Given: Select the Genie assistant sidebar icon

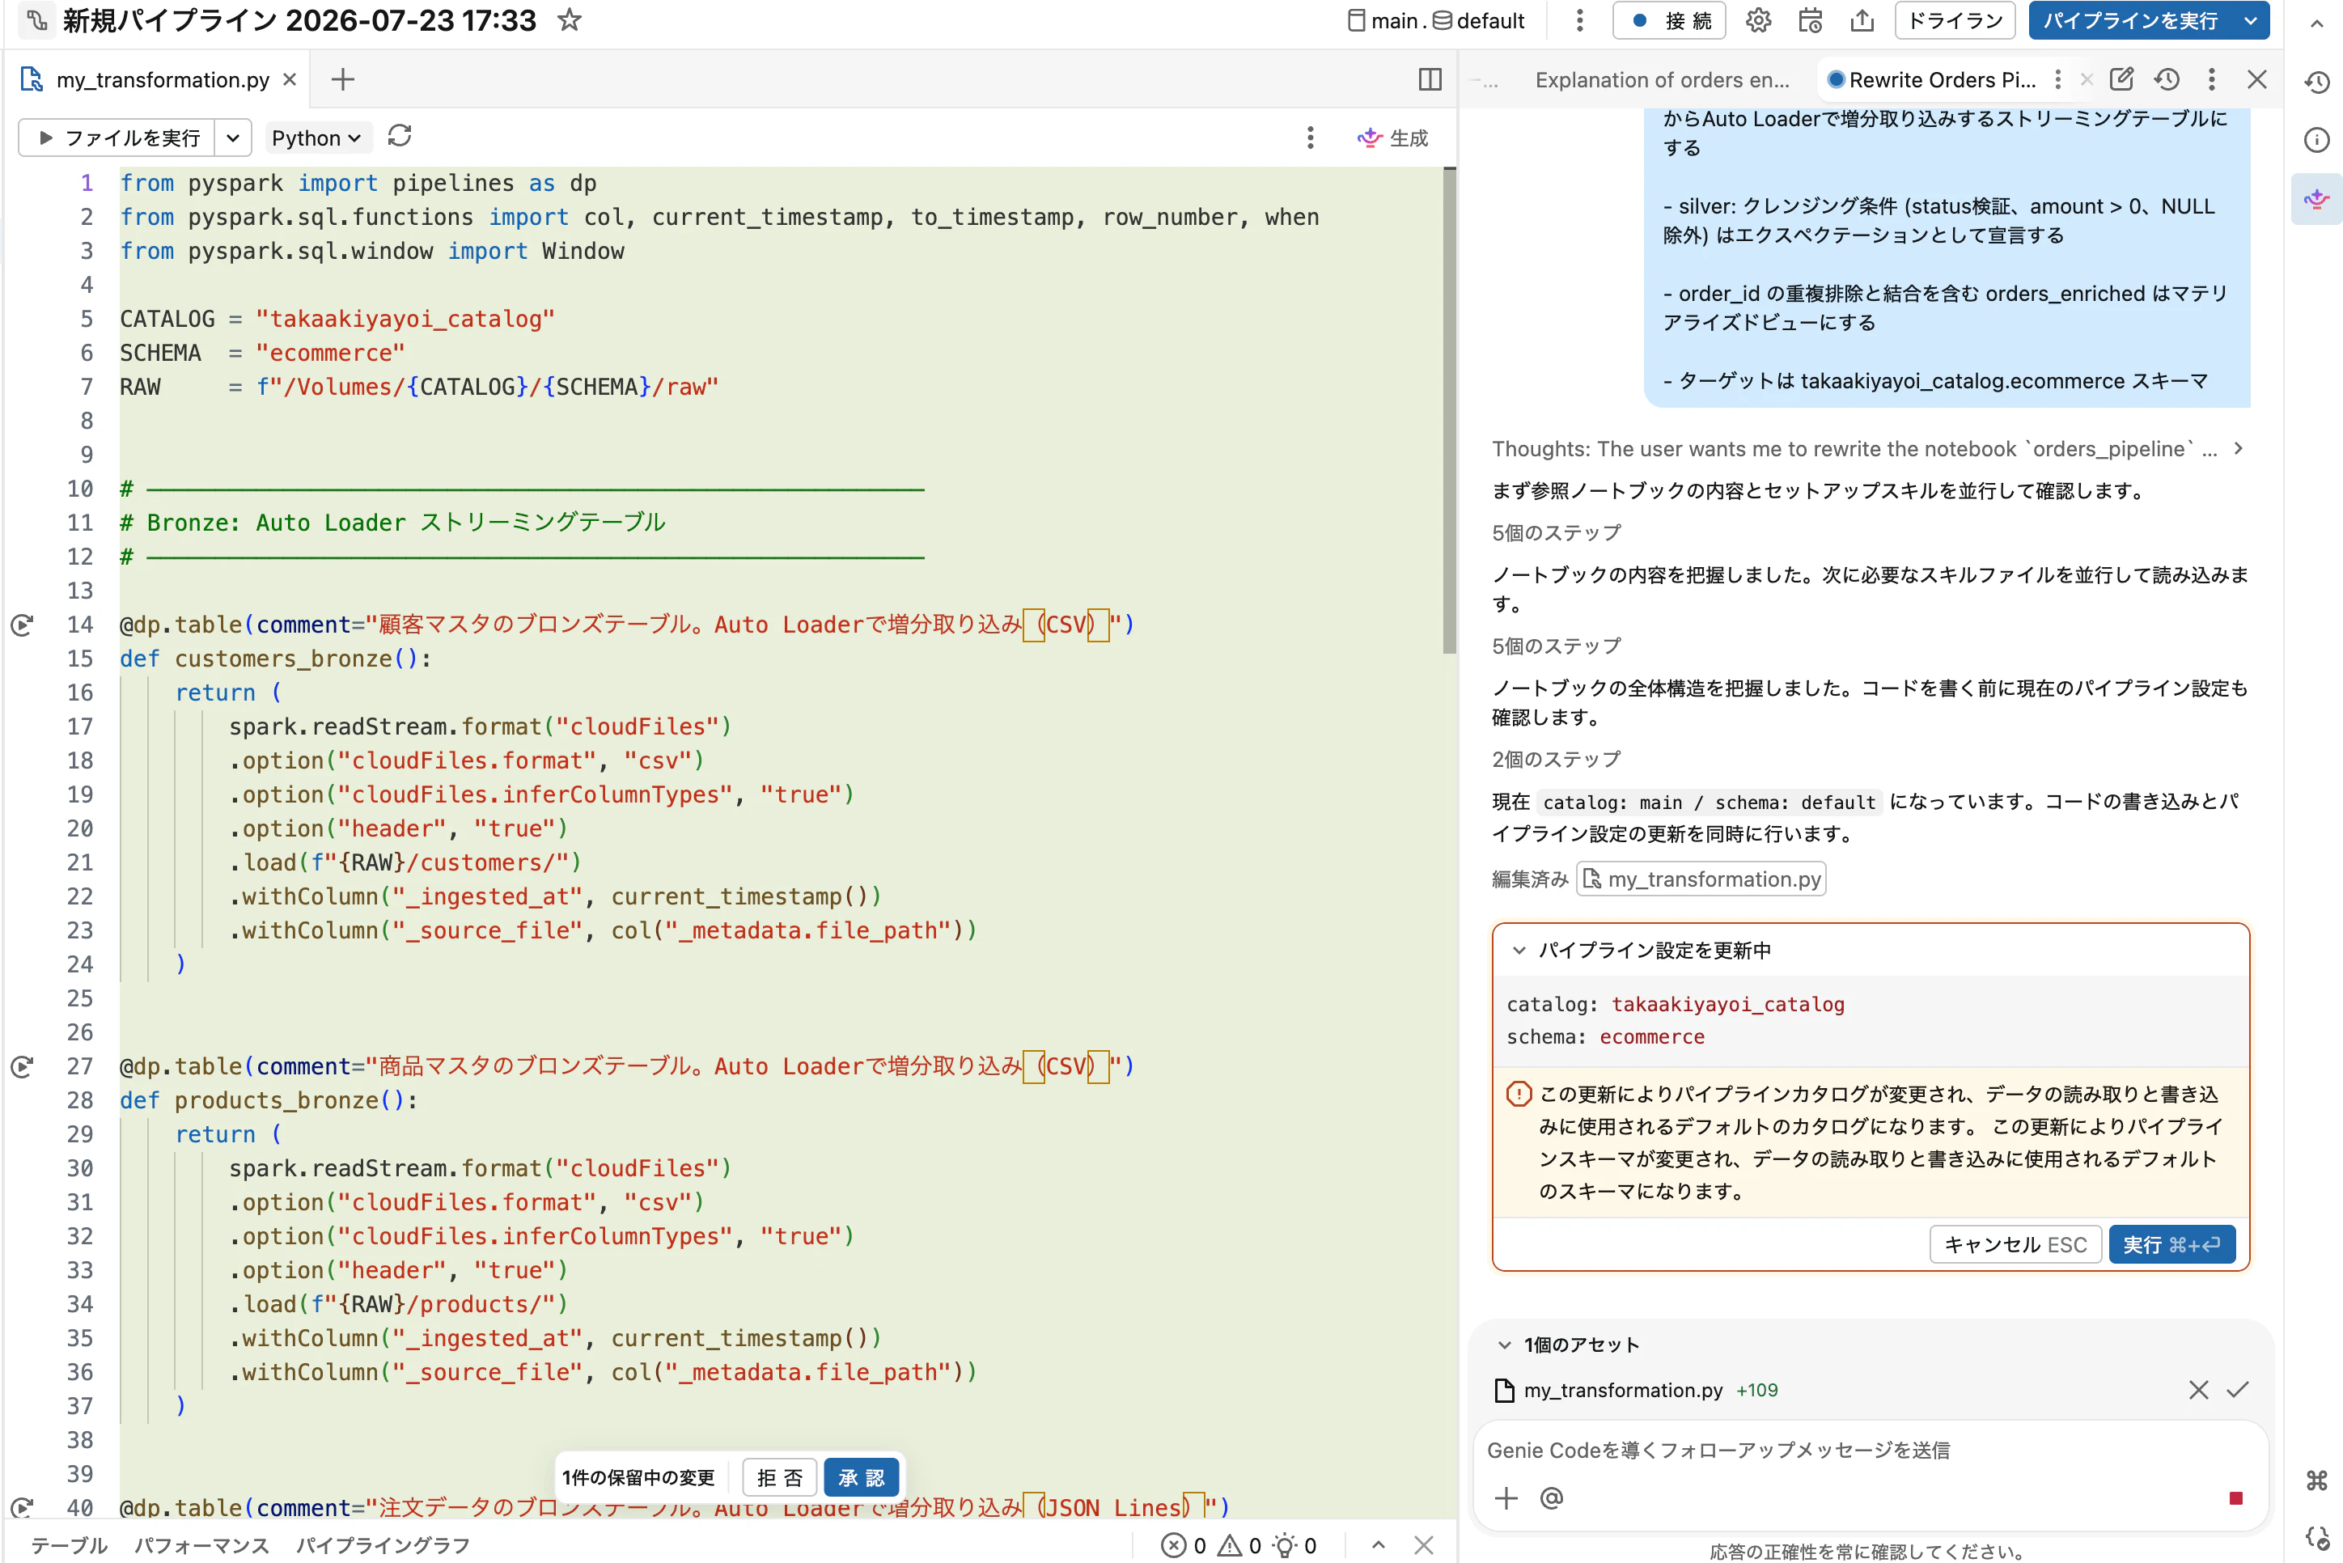Looking at the screenshot, I should pyautogui.click(x=2316, y=198).
